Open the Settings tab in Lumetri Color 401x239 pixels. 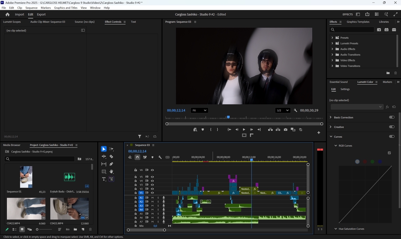point(345,89)
